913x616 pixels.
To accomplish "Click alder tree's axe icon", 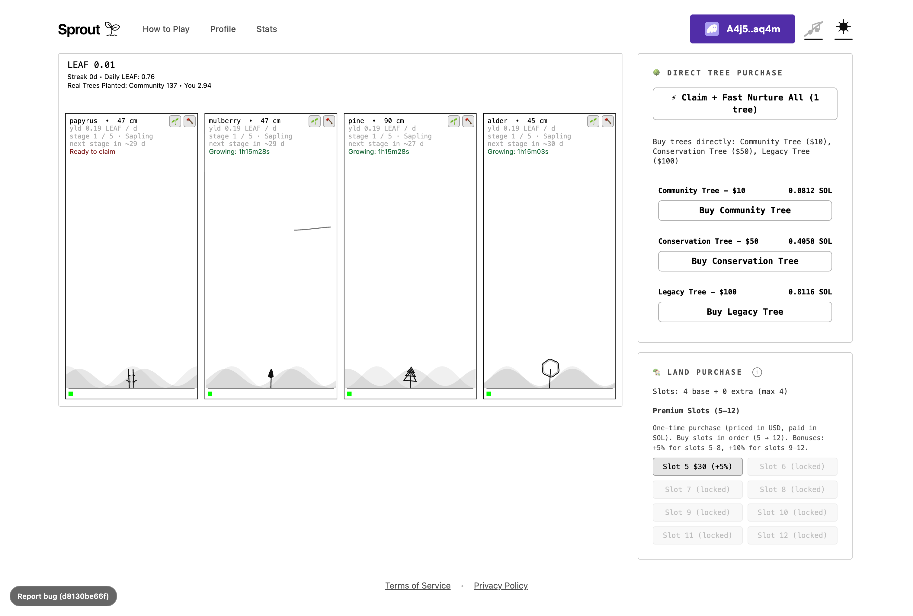I will pyautogui.click(x=607, y=121).
